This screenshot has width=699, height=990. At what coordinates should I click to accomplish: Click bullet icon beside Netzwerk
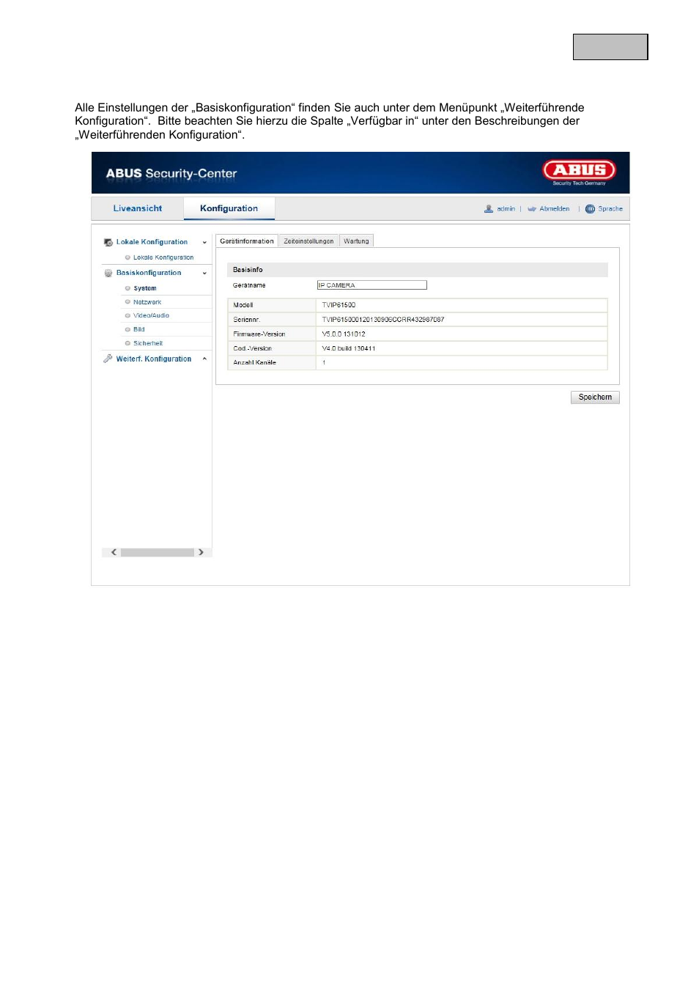pos(127,302)
